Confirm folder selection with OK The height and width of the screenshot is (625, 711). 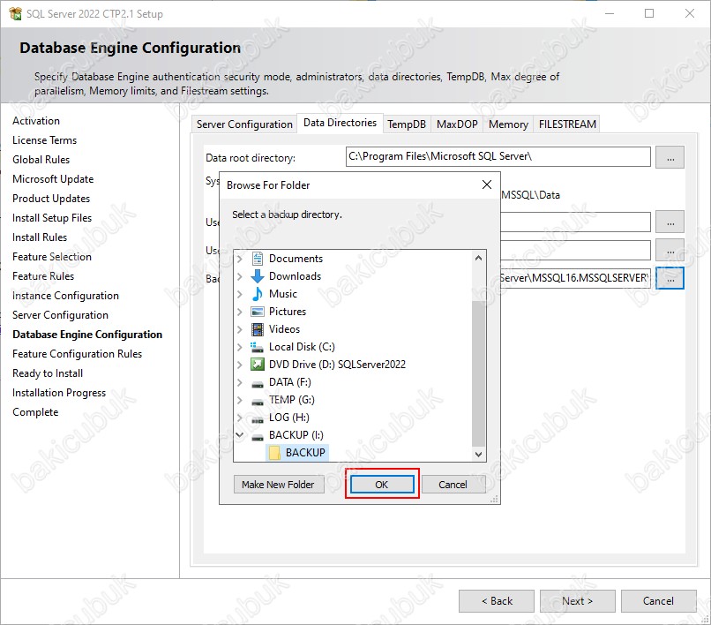tap(382, 485)
